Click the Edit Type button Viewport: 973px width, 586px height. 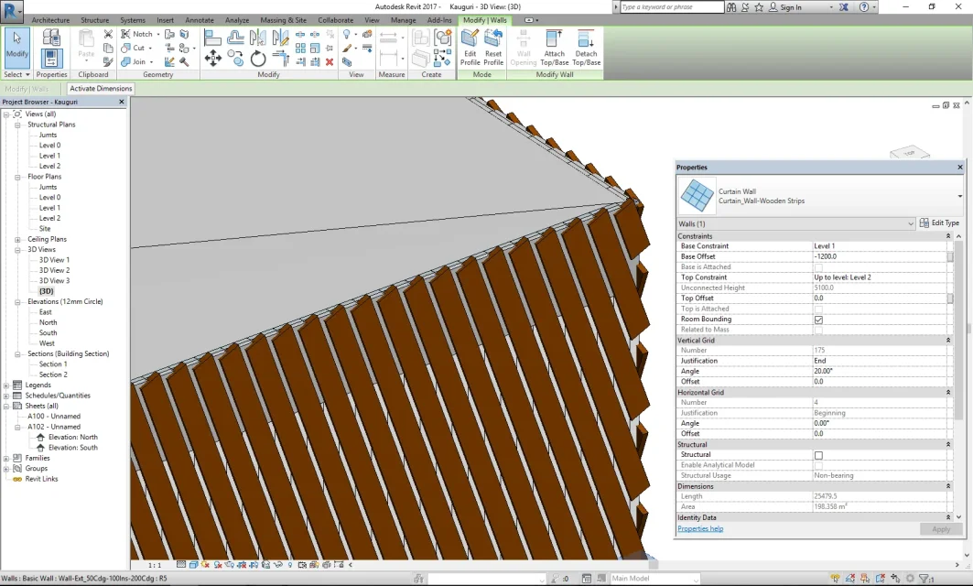[939, 222]
